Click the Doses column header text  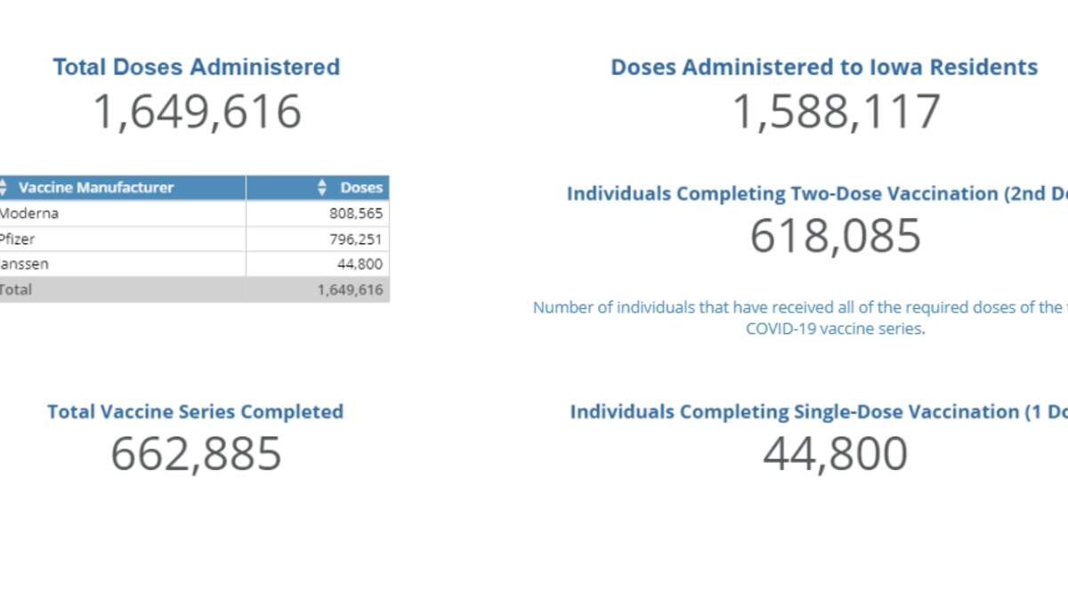point(361,188)
